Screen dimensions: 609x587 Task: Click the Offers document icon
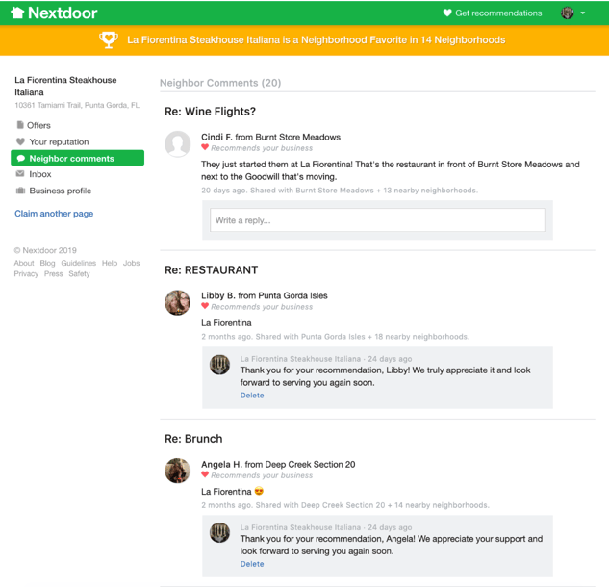point(20,125)
